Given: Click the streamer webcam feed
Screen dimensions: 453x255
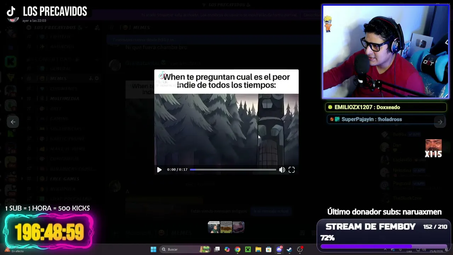Looking at the screenshot, I should click(x=385, y=51).
